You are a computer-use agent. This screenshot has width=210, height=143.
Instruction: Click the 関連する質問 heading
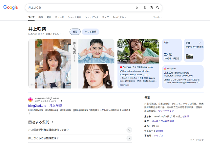[x=39, y=122]
